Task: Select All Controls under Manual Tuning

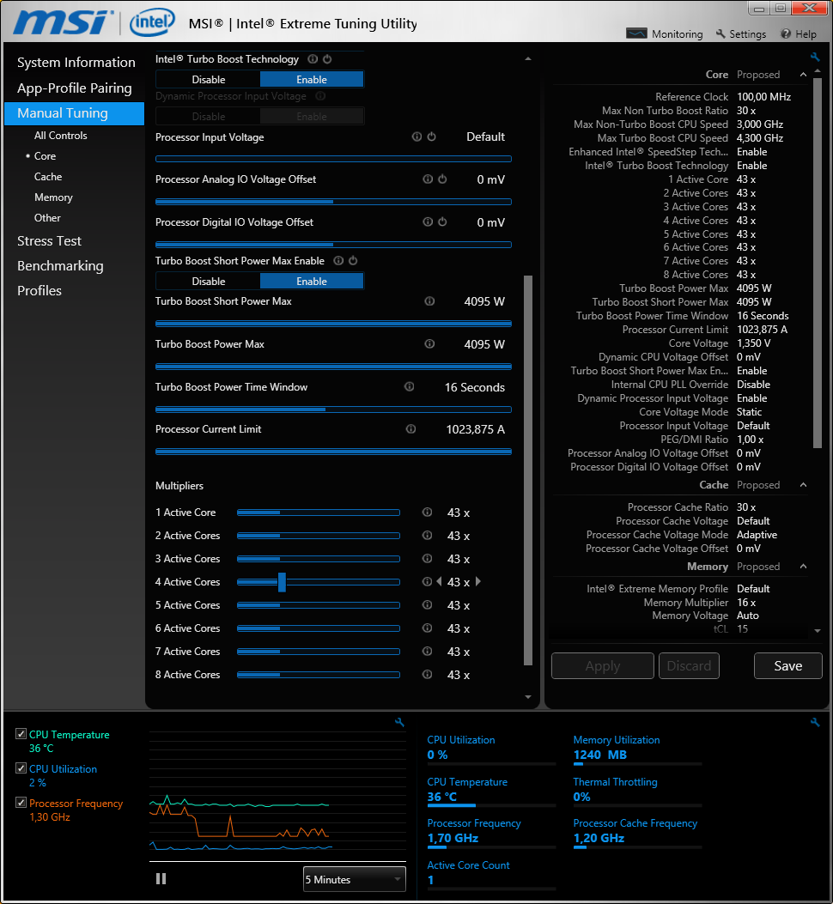Action: [x=61, y=136]
